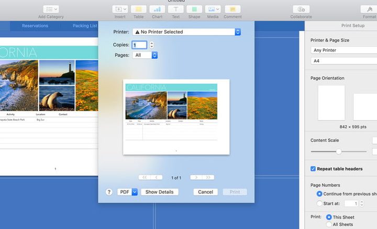
Task: Choose Print All Sheets option
Action: pyautogui.click(x=329, y=224)
